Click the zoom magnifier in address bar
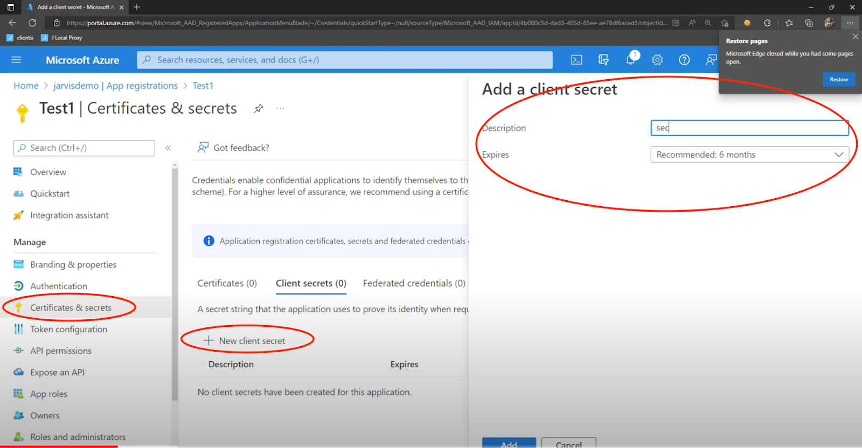 click(x=708, y=23)
